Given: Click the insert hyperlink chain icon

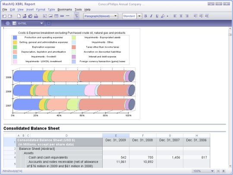Looking at the screenshot, I should 62,16.
